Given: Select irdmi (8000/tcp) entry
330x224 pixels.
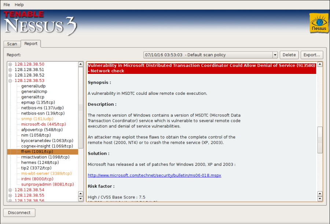Looking at the screenshot, I should (x=37, y=179).
